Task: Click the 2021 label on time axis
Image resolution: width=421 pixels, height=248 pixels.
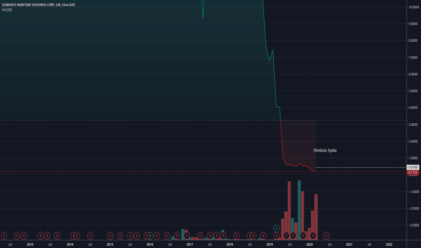Action: pyautogui.click(x=349, y=244)
